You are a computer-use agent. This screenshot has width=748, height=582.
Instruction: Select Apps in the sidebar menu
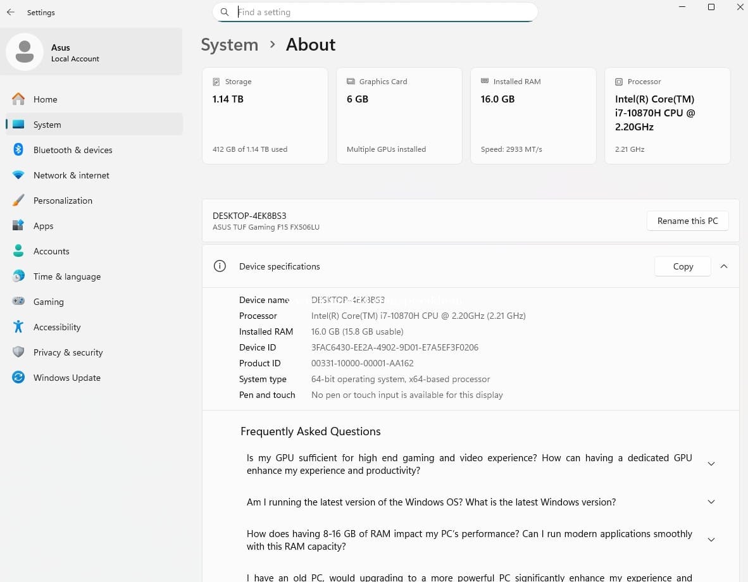coord(43,226)
